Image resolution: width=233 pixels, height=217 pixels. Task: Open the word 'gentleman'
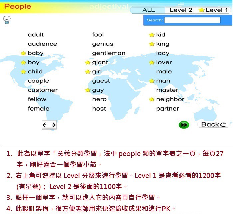pos(109,53)
